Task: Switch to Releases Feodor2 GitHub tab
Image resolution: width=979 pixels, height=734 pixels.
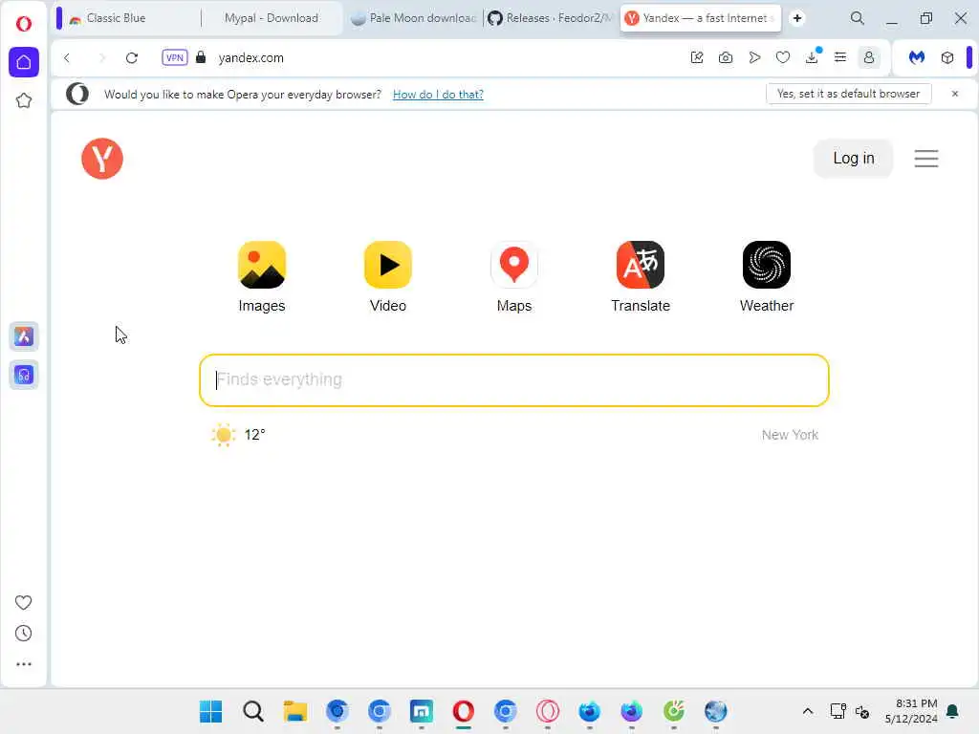Action: click(551, 18)
